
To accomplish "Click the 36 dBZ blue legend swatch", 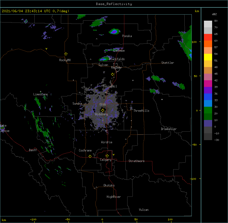I will pos(208,97).
